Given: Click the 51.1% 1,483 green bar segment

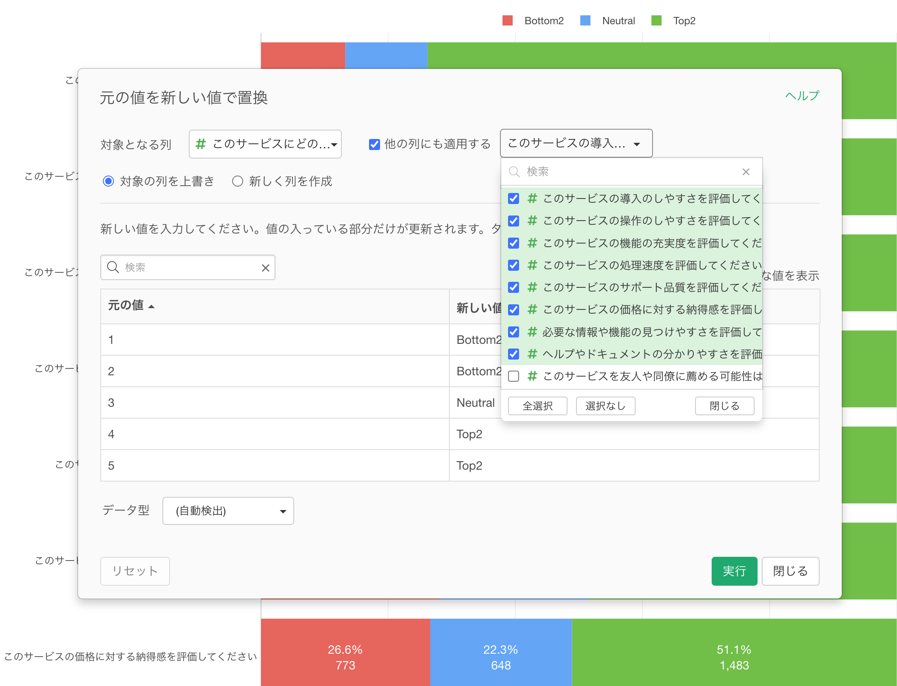Looking at the screenshot, I should point(734,652).
